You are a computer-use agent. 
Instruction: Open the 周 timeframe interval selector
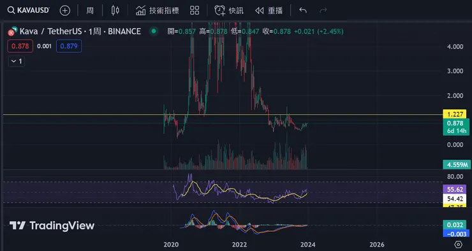click(x=90, y=11)
